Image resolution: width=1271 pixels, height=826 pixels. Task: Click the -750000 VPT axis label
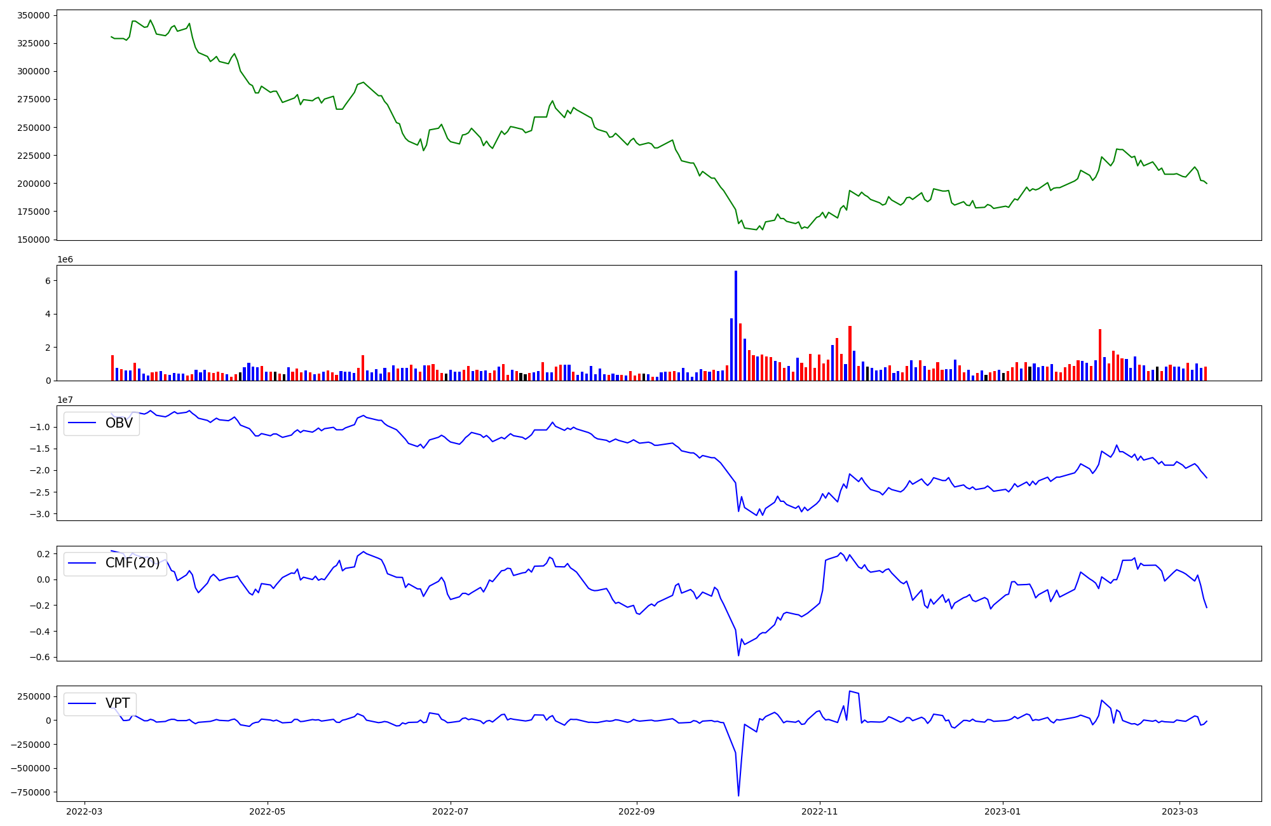(x=31, y=792)
